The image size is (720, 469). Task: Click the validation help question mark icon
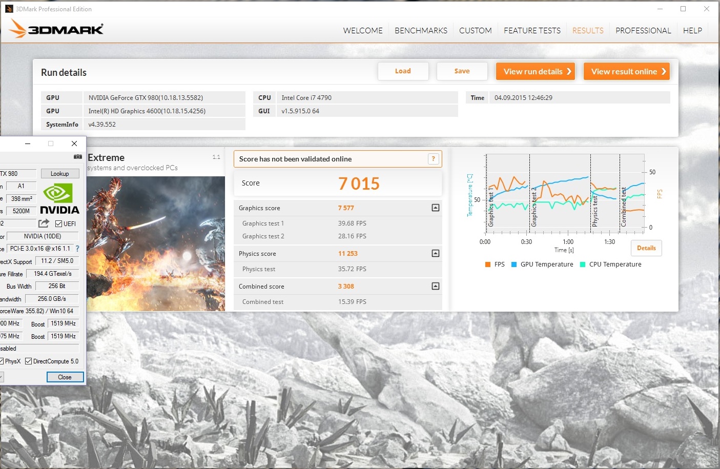[x=433, y=159]
